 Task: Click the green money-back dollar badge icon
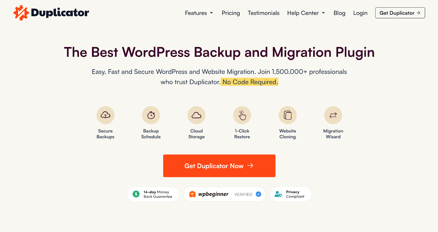pos(136,194)
